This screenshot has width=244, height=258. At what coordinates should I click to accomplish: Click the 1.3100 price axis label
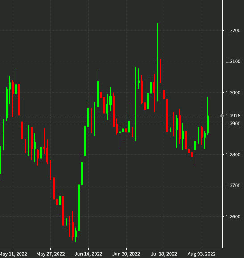(233, 62)
